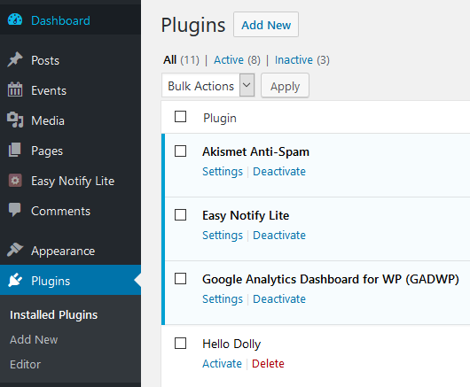The width and height of the screenshot is (470, 387).
Task: Tick the select-all checkbox in Plugin header
Action: tap(180, 117)
